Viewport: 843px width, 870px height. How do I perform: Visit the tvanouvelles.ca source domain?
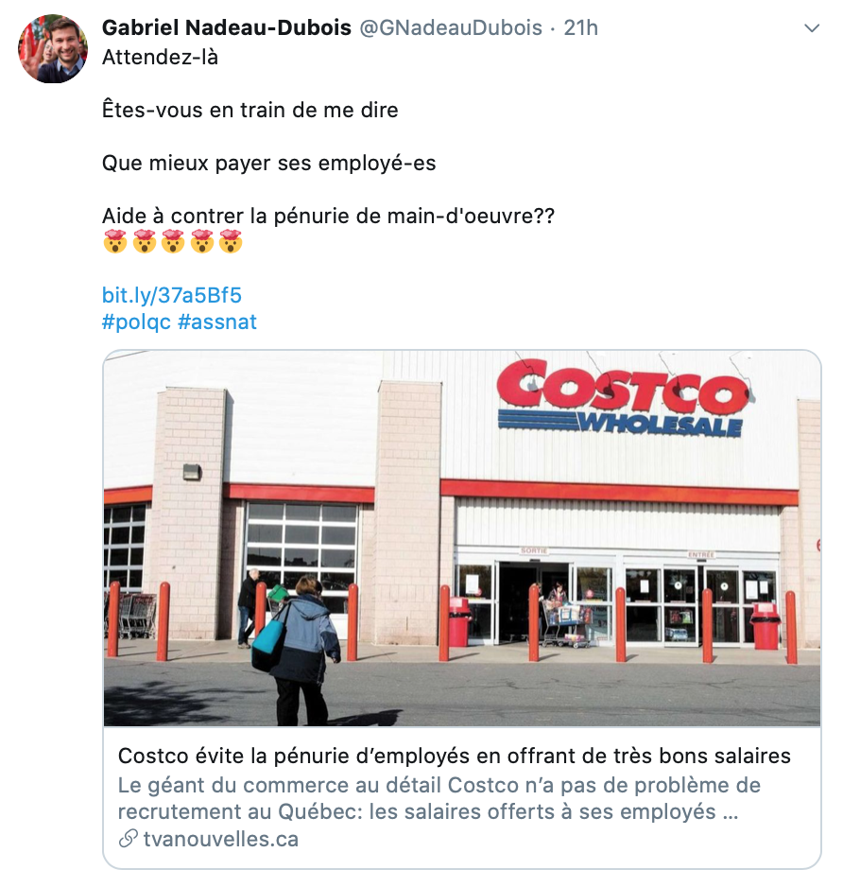tap(221, 839)
